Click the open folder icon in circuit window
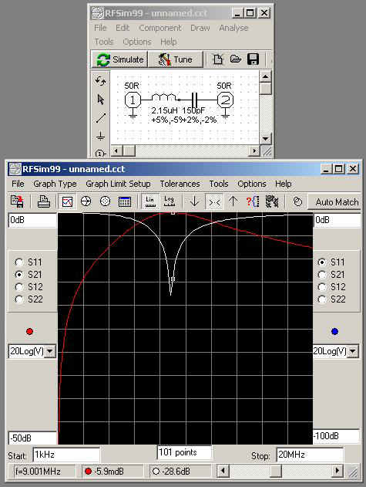The image size is (366, 487). (x=236, y=59)
